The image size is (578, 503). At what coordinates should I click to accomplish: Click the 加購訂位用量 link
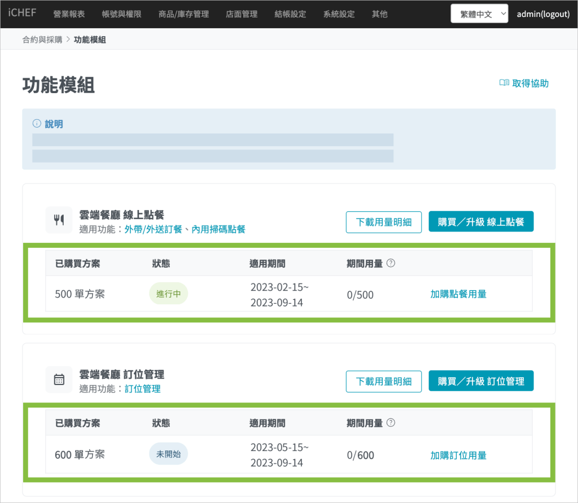[458, 455]
